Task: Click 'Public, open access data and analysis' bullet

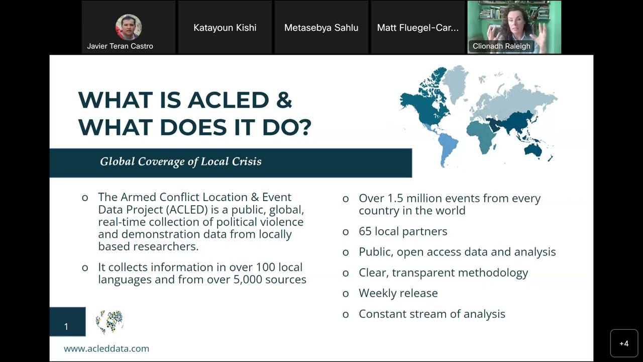Action: (x=457, y=252)
